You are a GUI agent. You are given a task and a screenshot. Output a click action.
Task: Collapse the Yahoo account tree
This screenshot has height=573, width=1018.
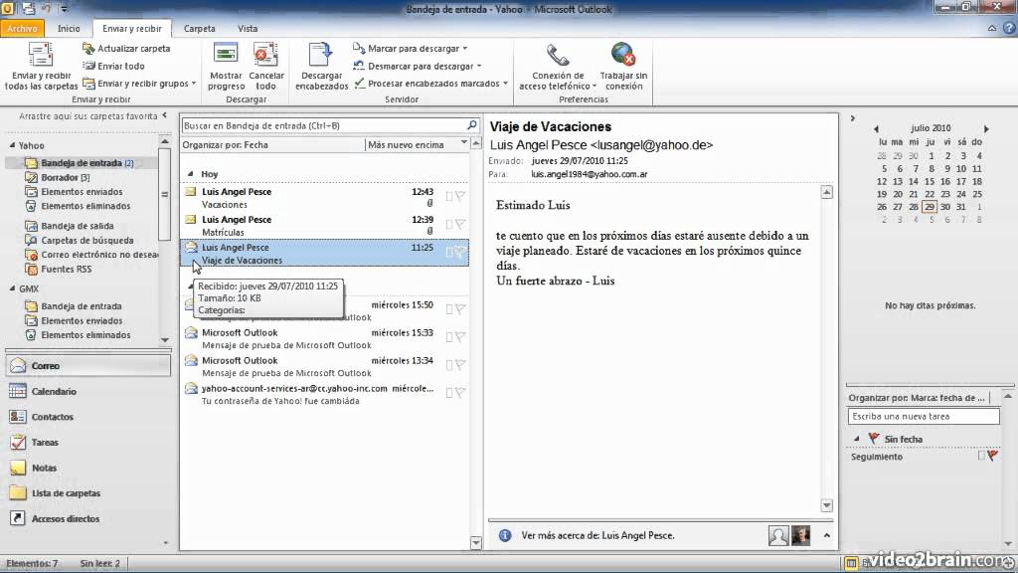tap(12, 145)
